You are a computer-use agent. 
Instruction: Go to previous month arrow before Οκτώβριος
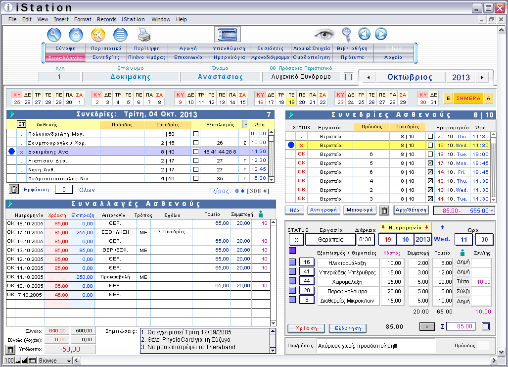[369, 77]
